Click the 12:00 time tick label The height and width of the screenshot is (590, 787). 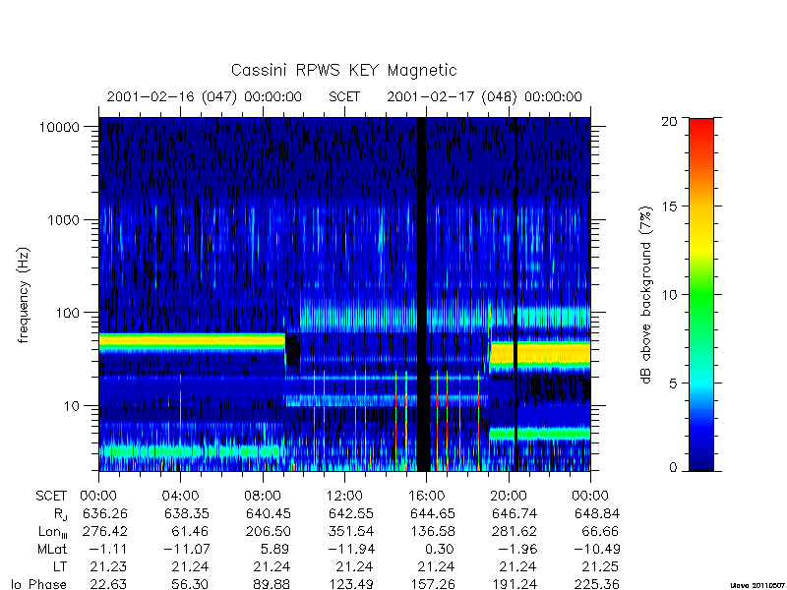pos(344,497)
